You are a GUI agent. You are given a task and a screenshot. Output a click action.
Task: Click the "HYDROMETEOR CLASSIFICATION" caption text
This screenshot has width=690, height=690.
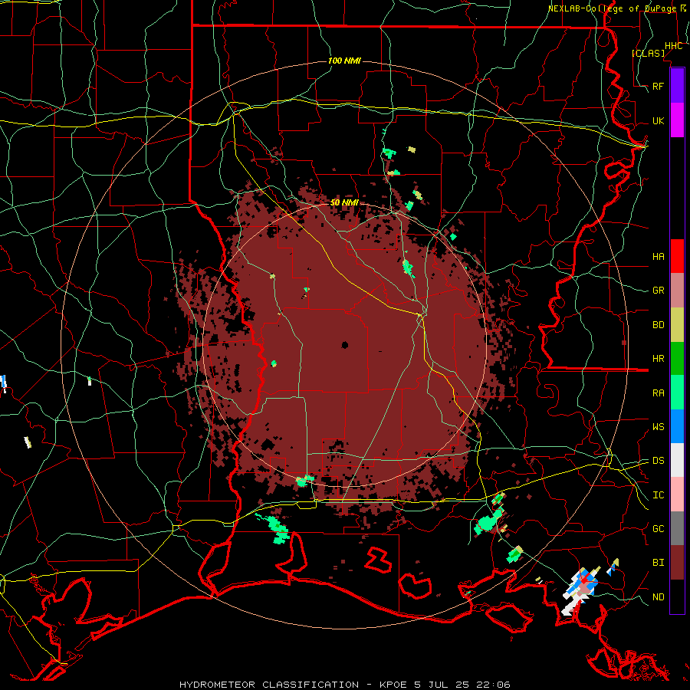(269, 685)
